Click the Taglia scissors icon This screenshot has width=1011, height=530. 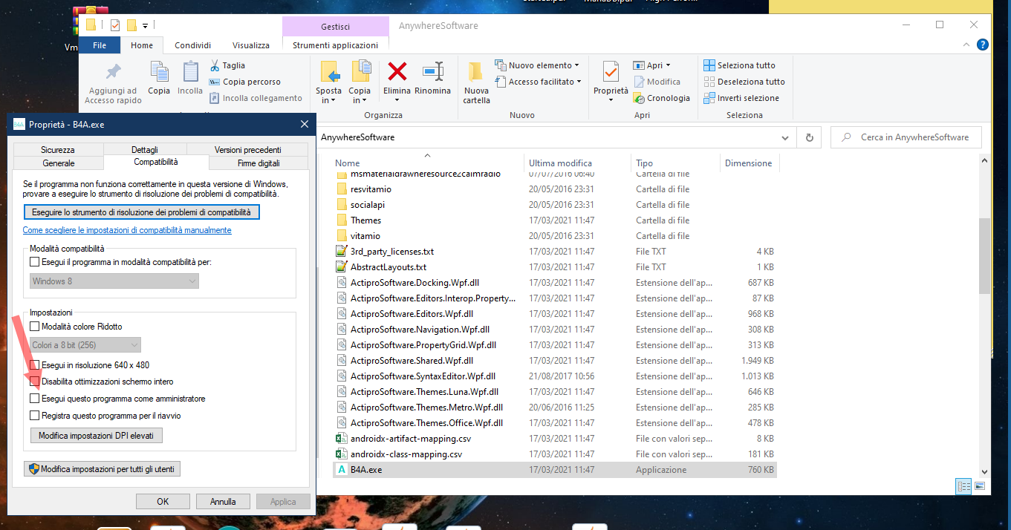coord(215,65)
